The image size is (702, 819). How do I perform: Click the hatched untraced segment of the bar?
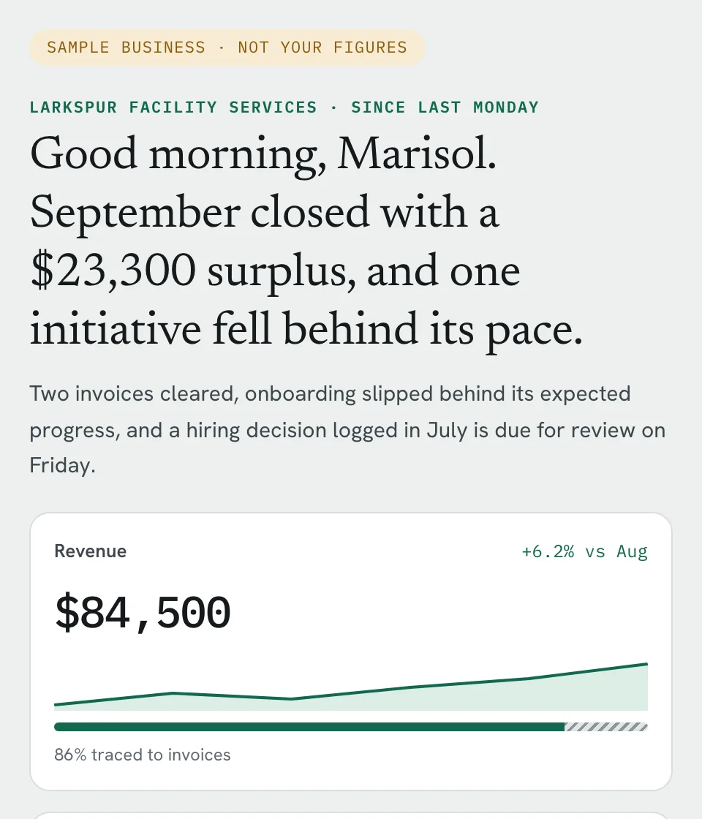pyautogui.click(x=606, y=727)
